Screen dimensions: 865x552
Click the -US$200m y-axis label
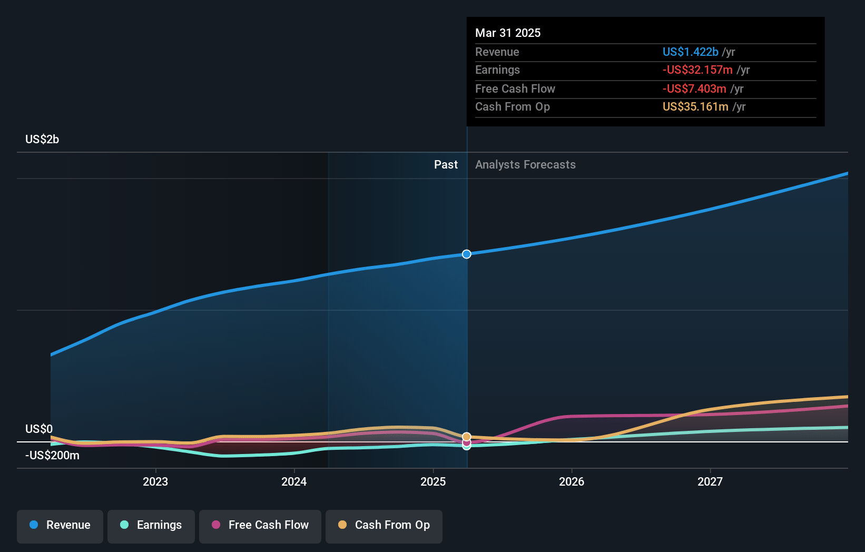tap(52, 455)
